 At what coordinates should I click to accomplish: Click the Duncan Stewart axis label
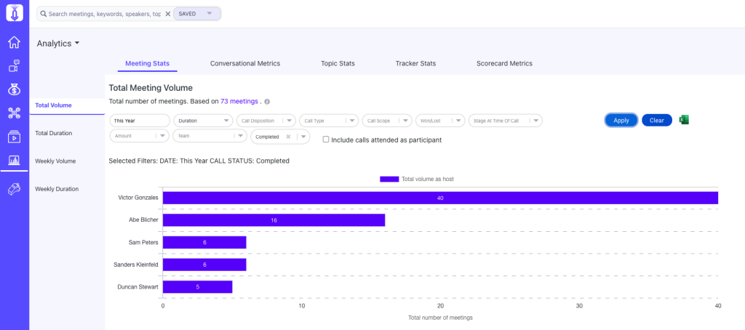(x=138, y=287)
